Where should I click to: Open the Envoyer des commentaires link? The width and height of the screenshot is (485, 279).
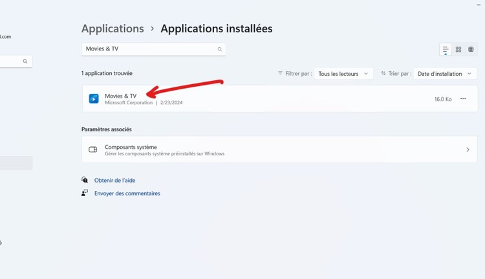coord(127,193)
